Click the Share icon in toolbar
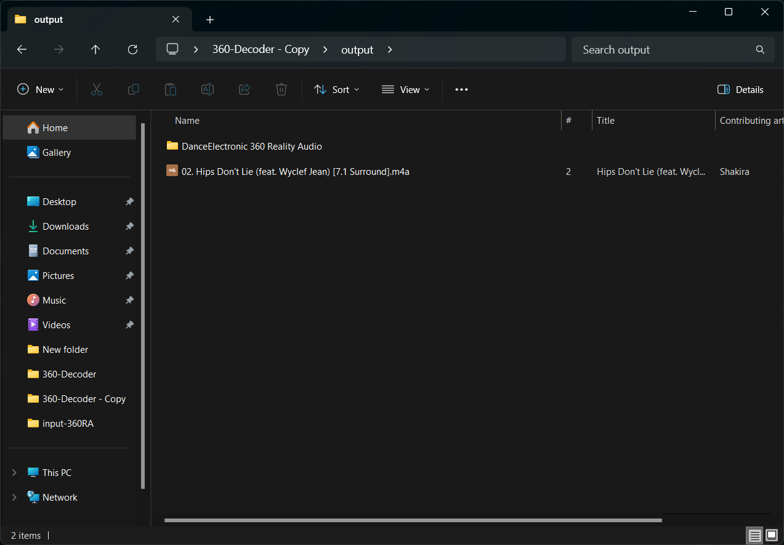The height and width of the screenshot is (545, 784). (x=244, y=89)
